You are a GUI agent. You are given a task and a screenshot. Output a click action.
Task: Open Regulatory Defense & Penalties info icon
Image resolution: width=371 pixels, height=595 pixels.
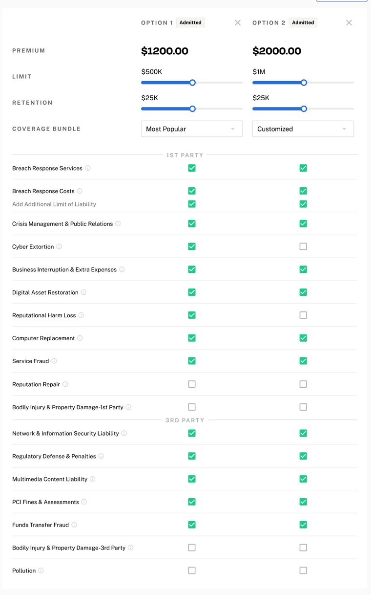click(x=101, y=456)
